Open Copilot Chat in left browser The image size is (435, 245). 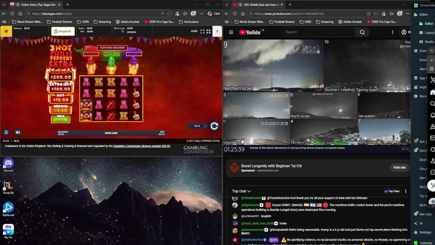click(x=213, y=14)
